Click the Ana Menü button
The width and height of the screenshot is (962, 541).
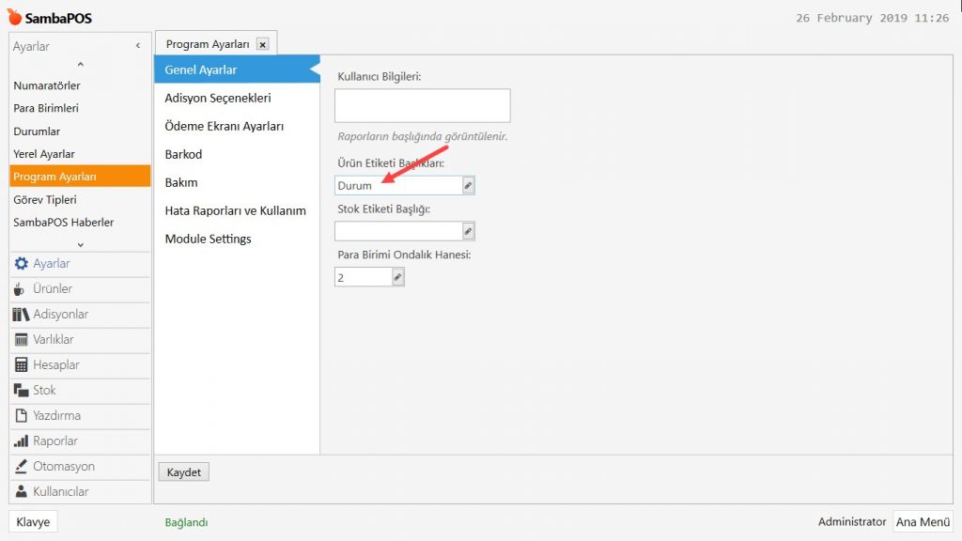coord(923,522)
